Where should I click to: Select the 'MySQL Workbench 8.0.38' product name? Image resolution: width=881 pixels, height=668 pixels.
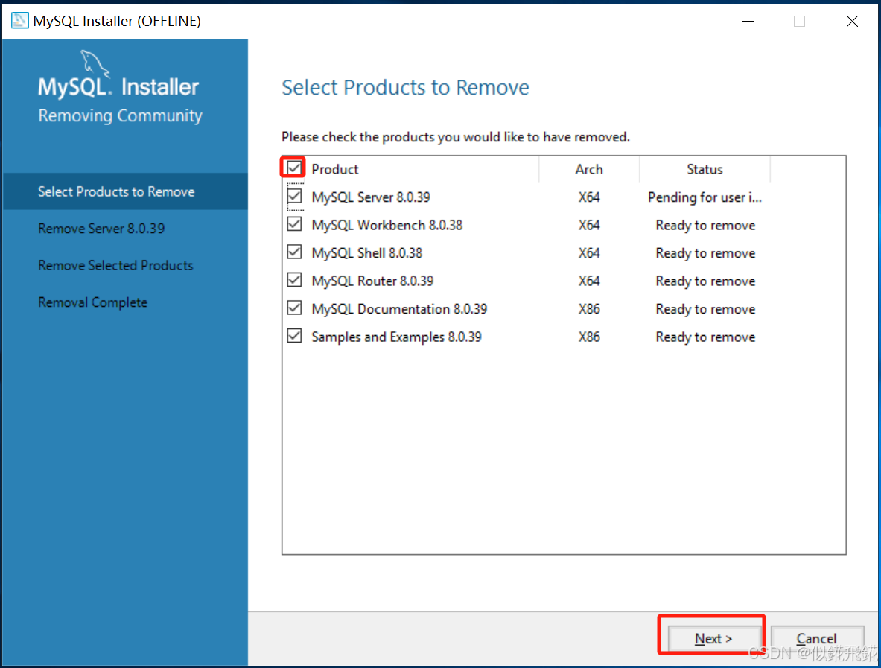[x=387, y=226]
